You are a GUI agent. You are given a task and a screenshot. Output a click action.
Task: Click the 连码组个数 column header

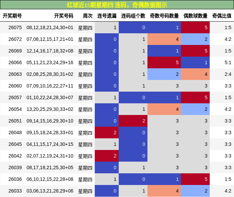(133, 16)
